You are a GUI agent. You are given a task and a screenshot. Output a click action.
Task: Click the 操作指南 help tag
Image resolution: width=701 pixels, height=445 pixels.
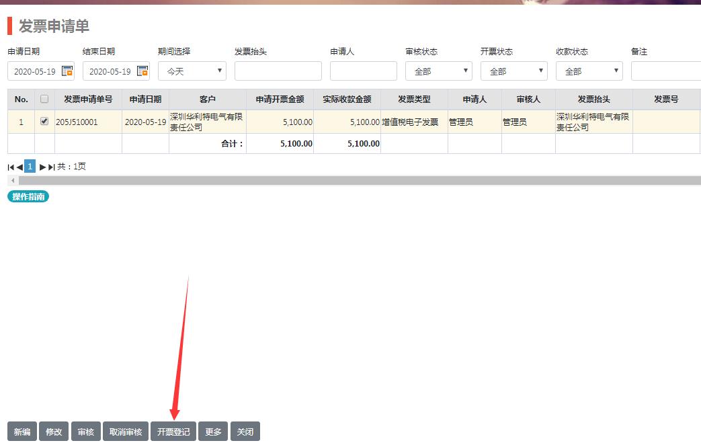[x=28, y=196]
